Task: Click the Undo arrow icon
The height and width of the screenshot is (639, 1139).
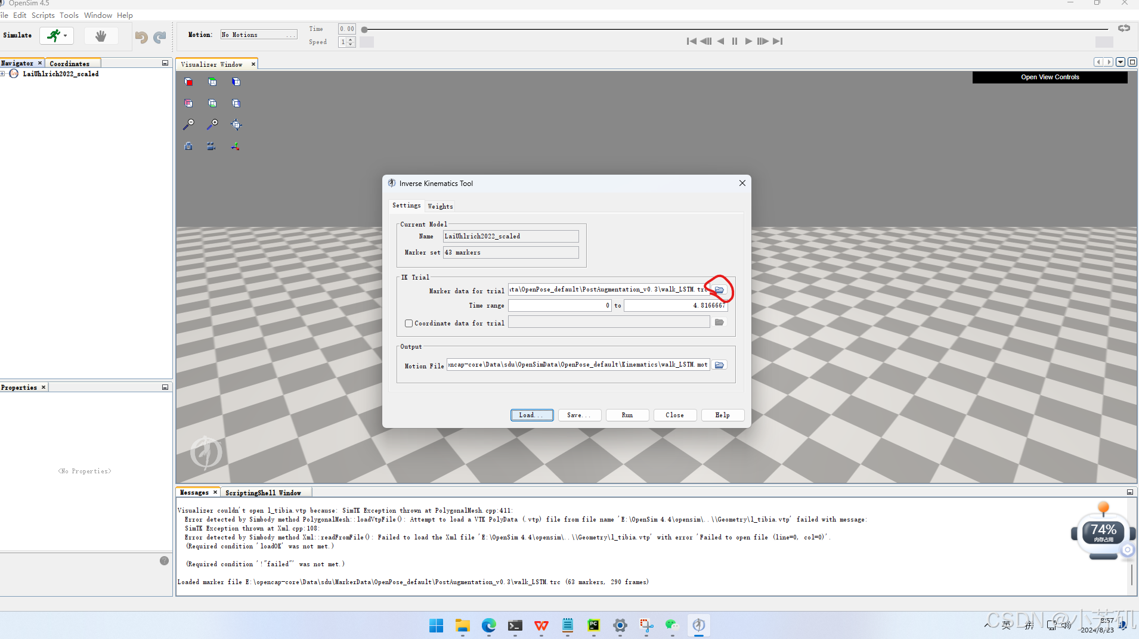Action: pyautogui.click(x=141, y=36)
